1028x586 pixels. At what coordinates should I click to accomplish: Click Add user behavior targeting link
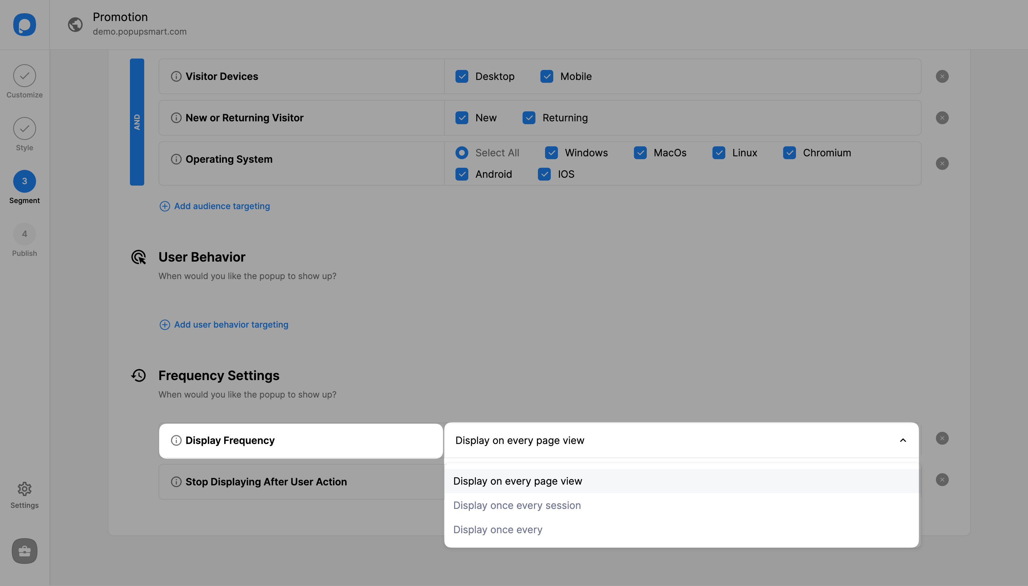tap(231, 324)
